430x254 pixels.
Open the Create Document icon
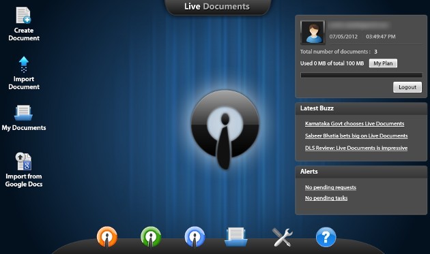[x=23, y=16]
